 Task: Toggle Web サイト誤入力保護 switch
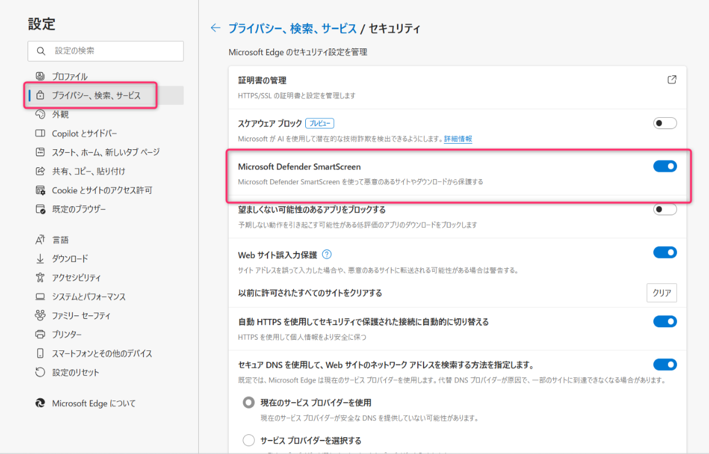tap(665, 252)
